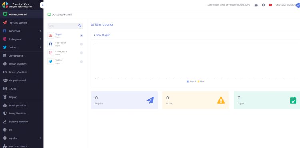The height and width of the screenshot is (148, 300).
Task: Click the user avatar circle in the top bar
Action: pyautogui.click(x=298, y=5)
